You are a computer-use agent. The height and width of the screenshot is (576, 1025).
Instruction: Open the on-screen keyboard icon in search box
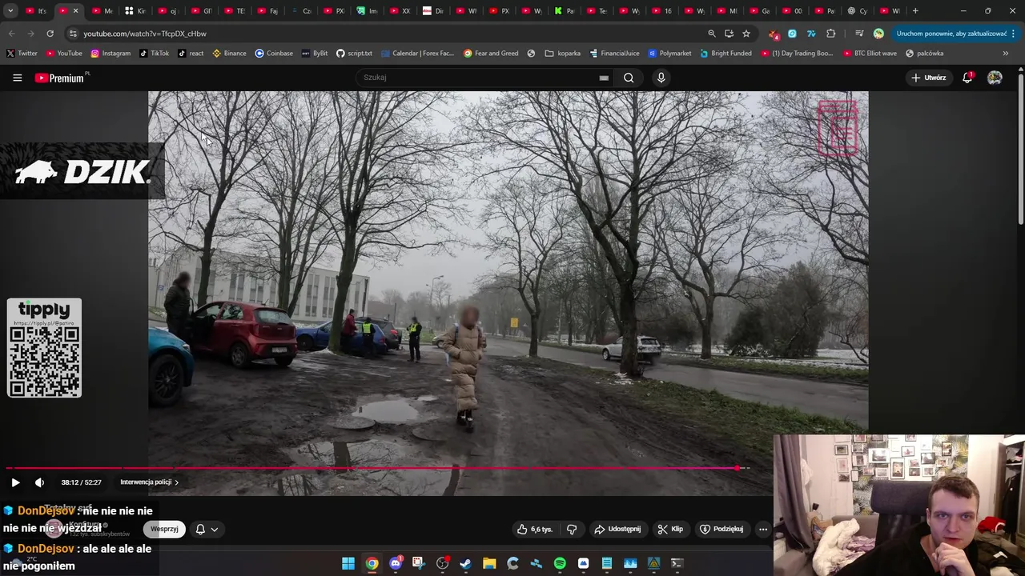[x=604, y=78]
